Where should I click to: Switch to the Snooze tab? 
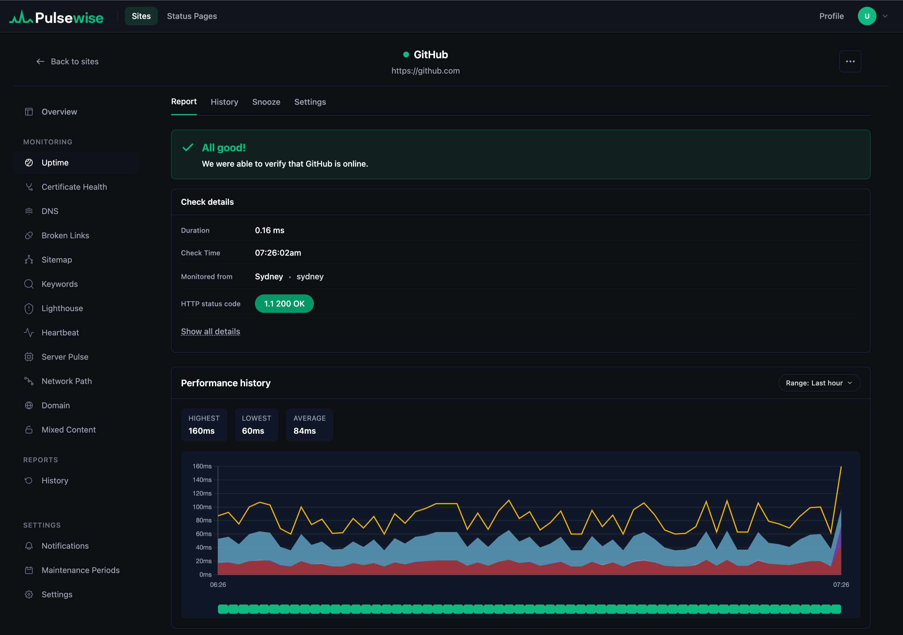tap(266, 102)
